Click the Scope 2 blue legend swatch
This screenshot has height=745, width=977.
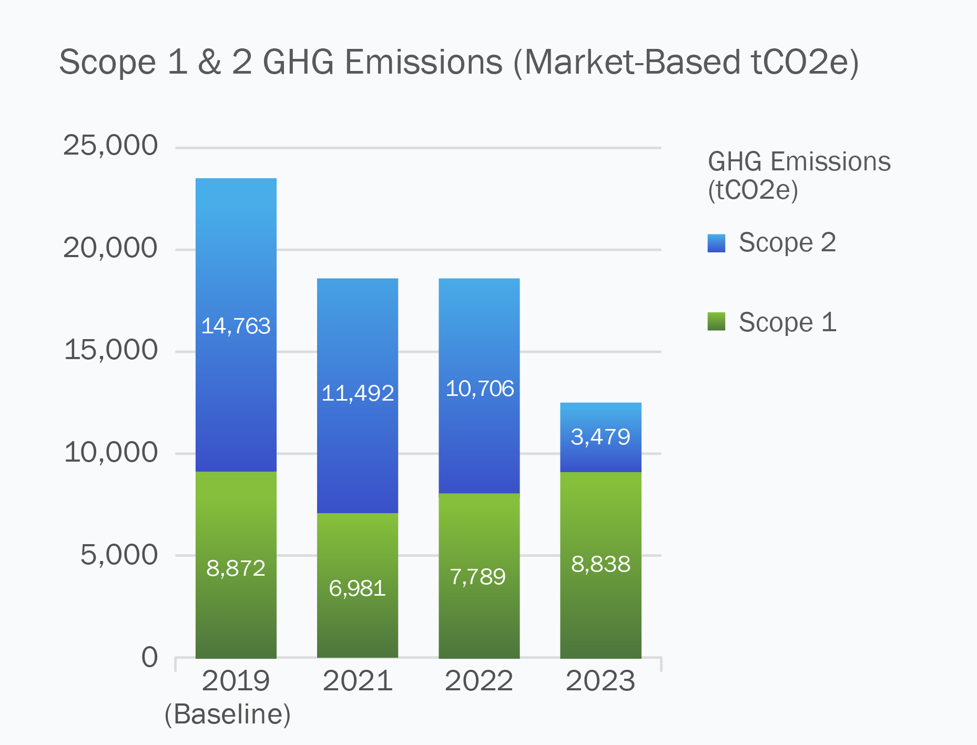716,243
